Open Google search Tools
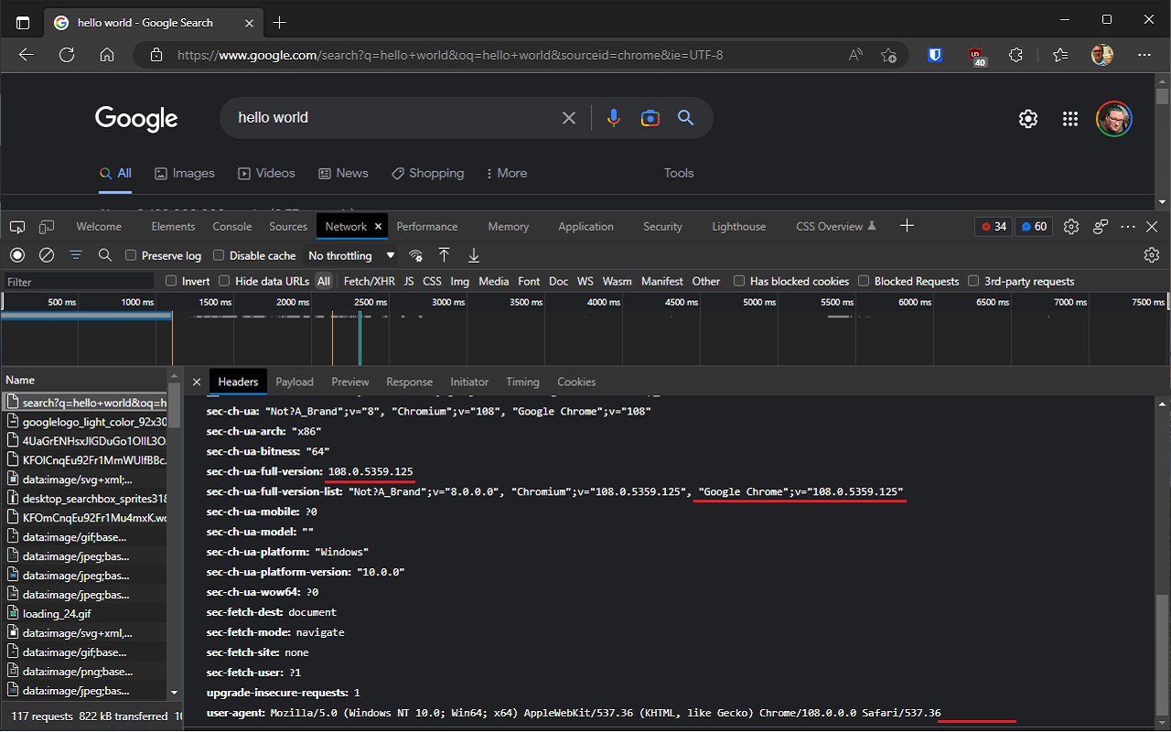The height and width of the screenshot is (732, 1171). click(679, 173)
